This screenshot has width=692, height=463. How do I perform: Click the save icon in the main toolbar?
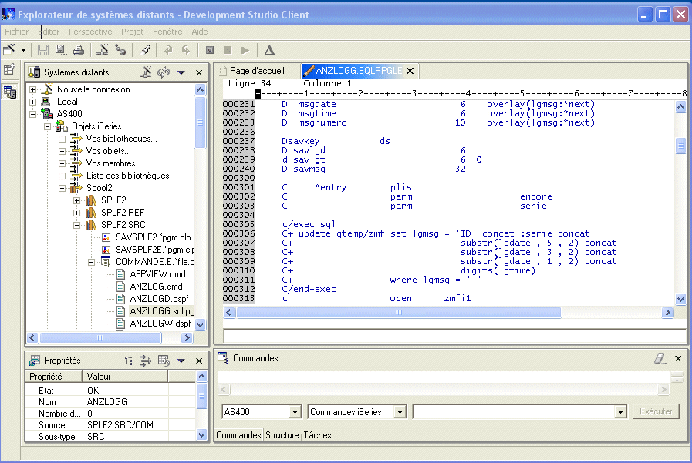coord(43,50)
